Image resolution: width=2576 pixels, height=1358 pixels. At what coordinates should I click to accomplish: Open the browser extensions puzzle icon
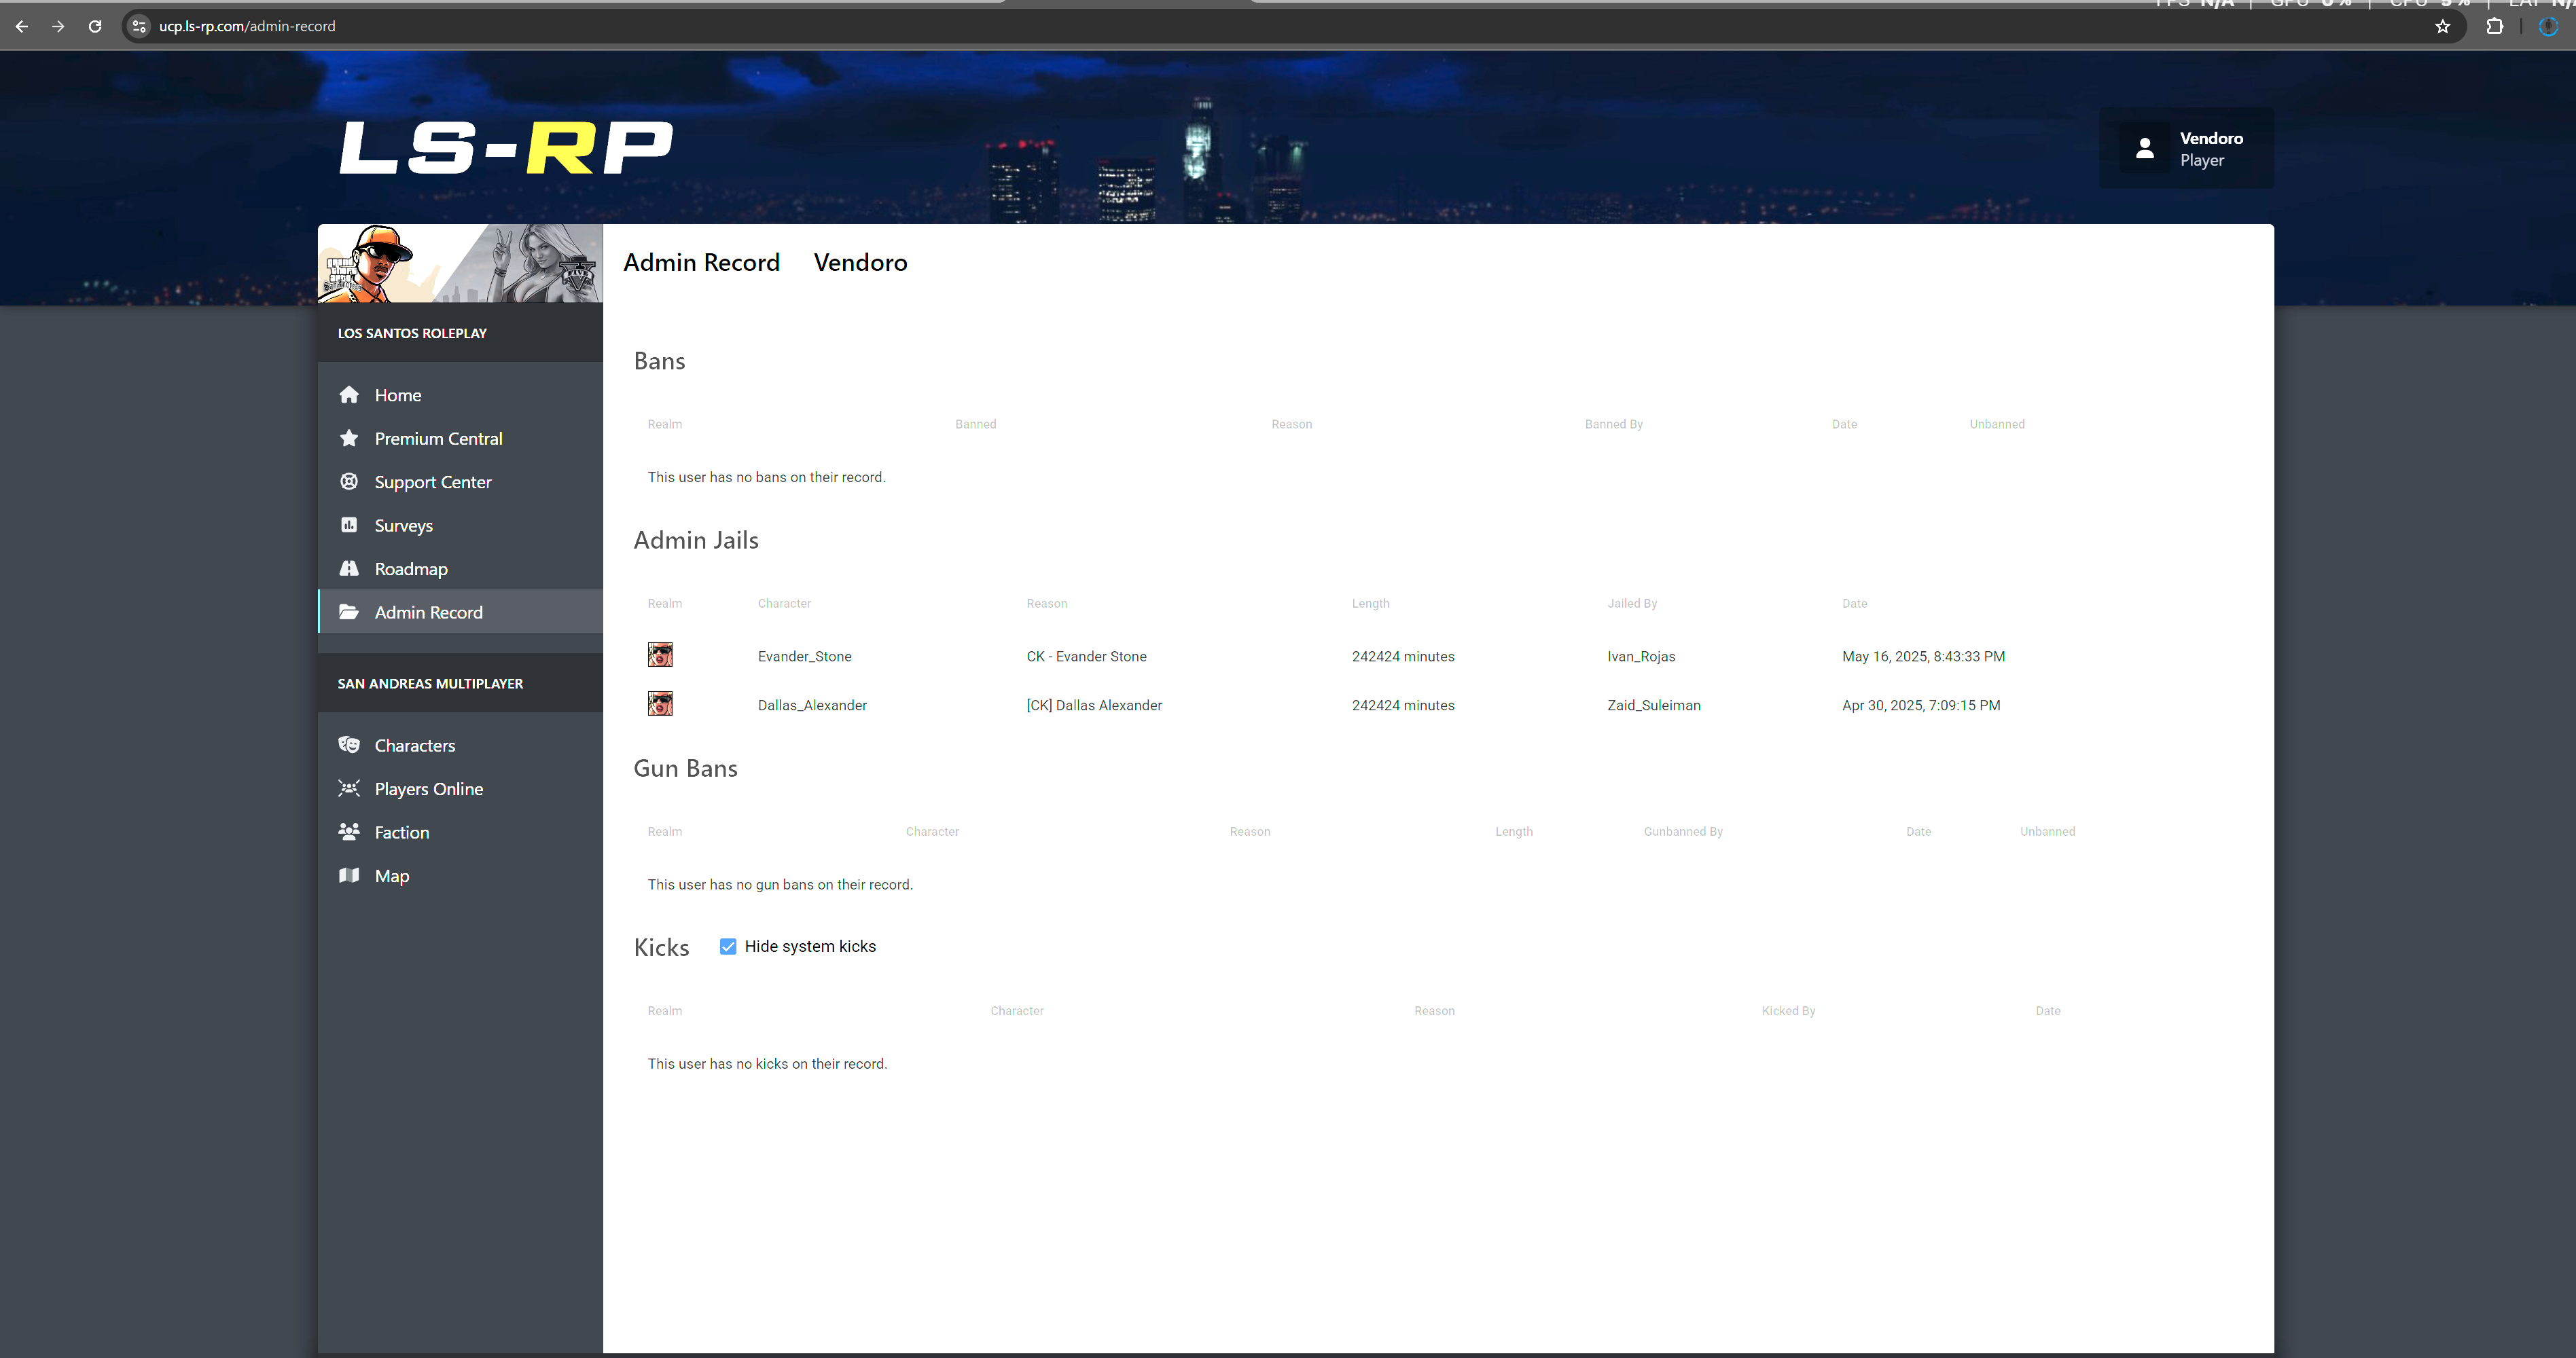(2495, 27)
